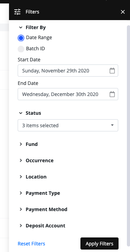130x252 pixels.
Task: Collapse the Filter By section chevron
Action: 20,27
